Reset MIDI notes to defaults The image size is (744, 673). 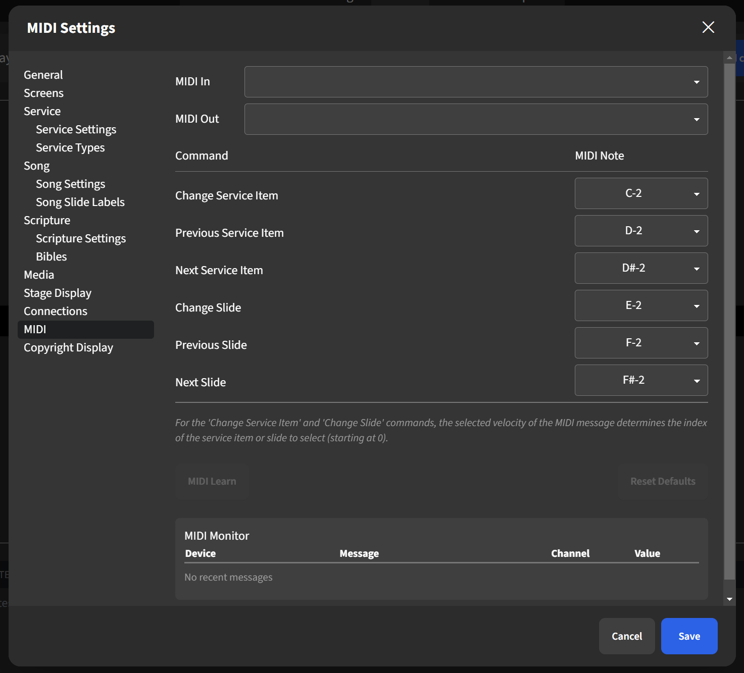click(x=663, y=481)
